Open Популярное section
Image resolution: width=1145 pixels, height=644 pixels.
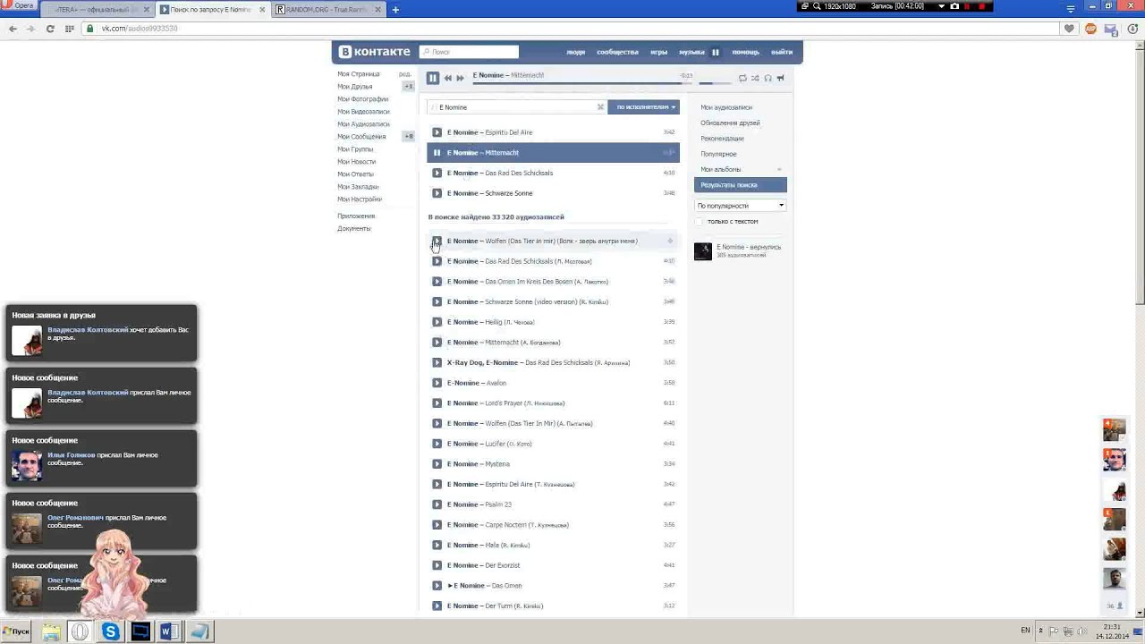tap(718, 154)
